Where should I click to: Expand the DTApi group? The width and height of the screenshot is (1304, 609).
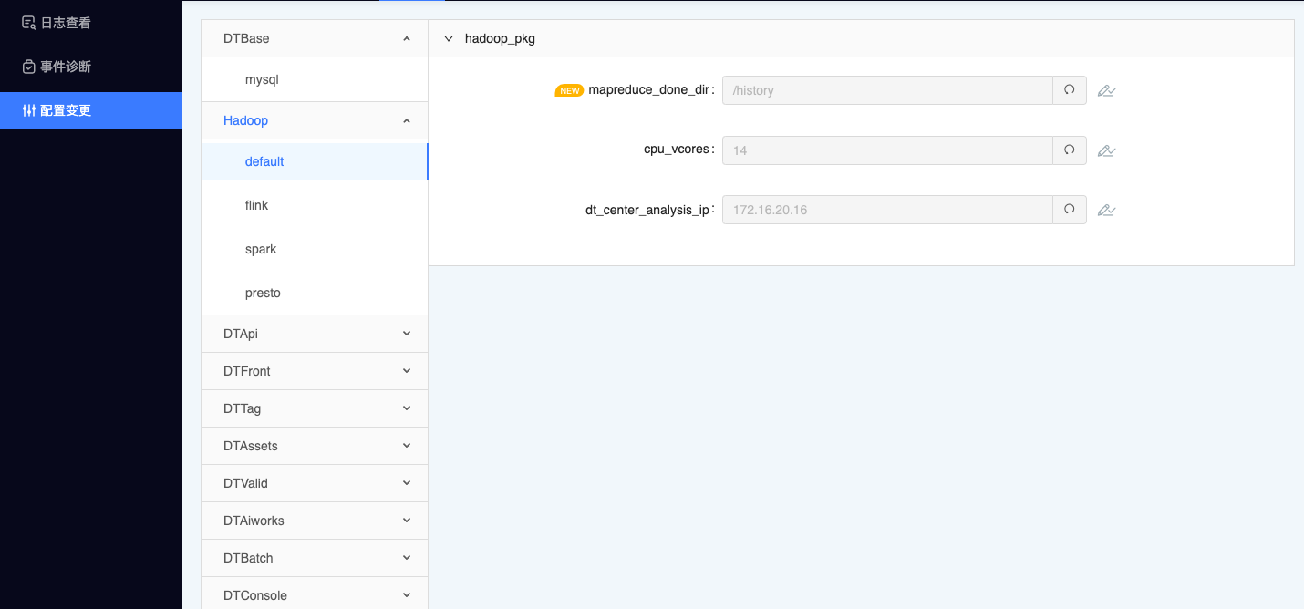click(406, 334)
